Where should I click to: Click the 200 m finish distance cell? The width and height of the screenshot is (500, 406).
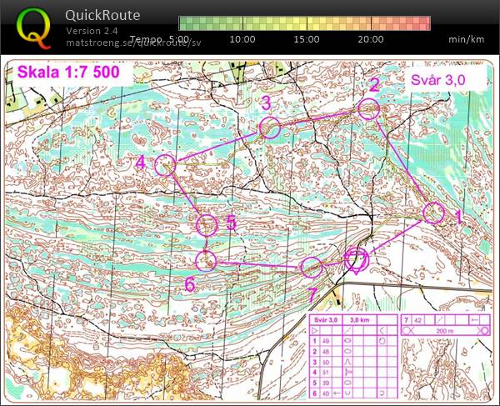445,331
